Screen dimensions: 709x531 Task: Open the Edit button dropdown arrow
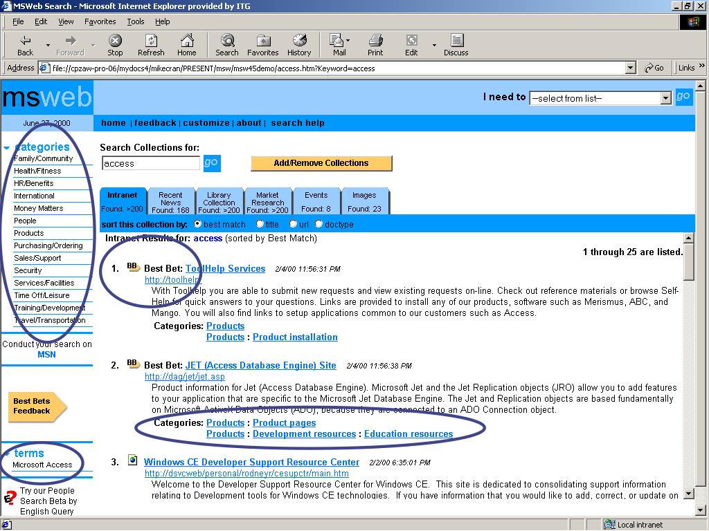coord(434,45)
